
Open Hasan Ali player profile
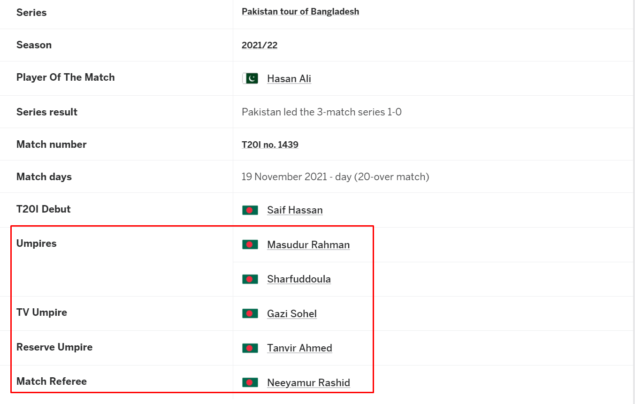point(289,78)
